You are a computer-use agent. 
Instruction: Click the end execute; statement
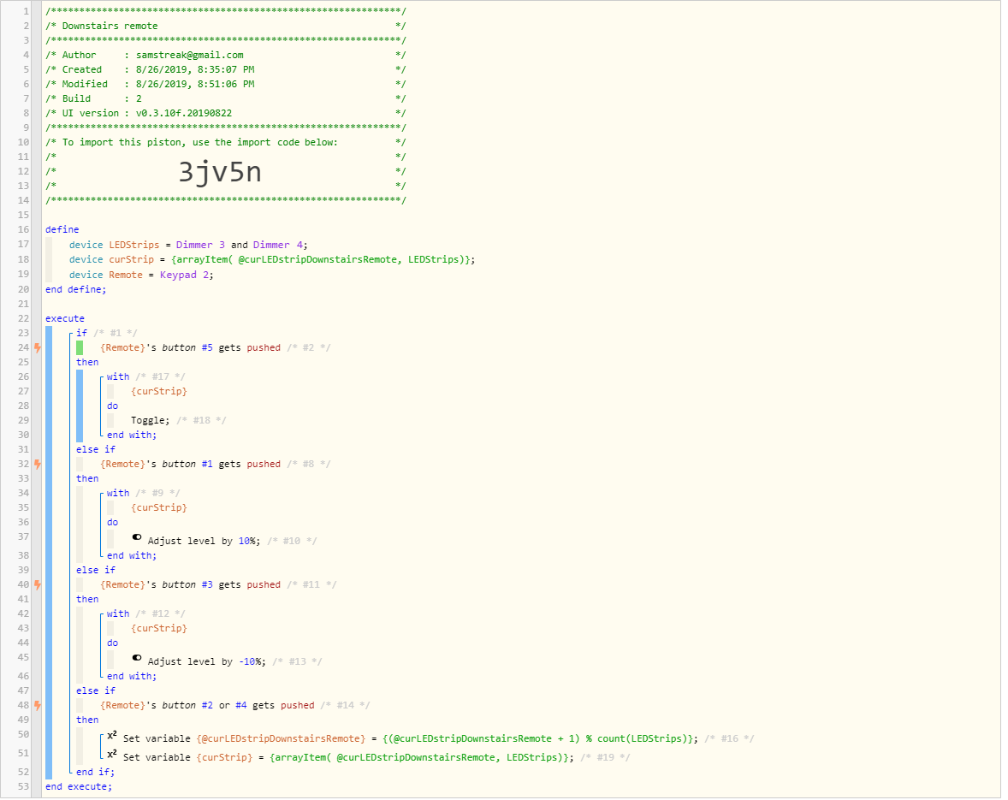(x=79, y=787)
